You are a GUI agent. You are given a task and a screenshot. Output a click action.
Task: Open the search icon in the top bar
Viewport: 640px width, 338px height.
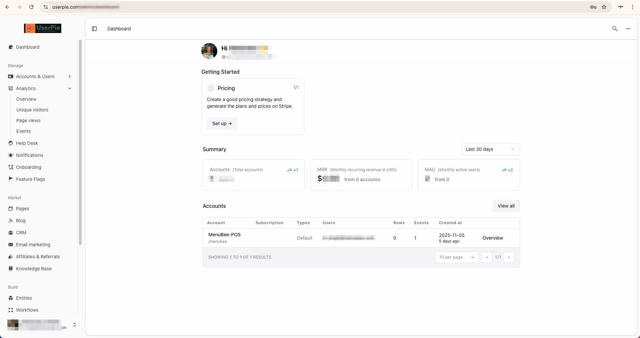click(615, 29)
